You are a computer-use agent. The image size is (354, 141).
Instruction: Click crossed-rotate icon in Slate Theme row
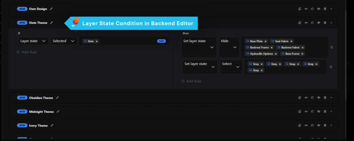pyautogui.click(x=313, y=23)
